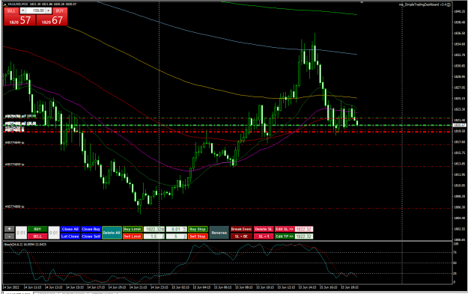Click the Buy Limit button
The image size is (468, 294).
133,229
